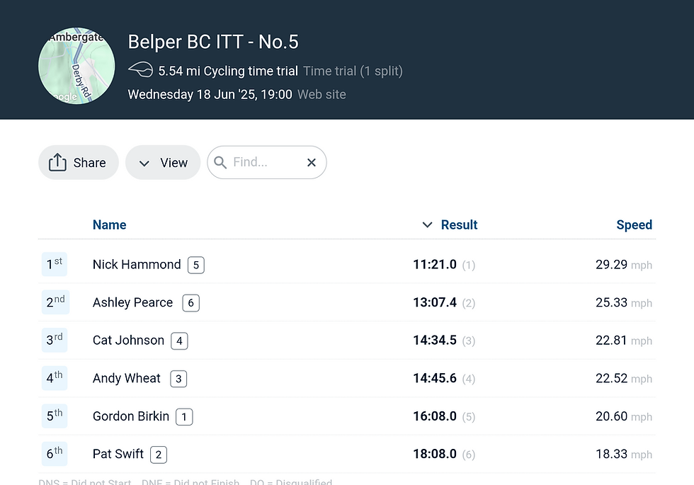The width and height of the screenshot is (694, 485).
Task: Clear the Find box with the X icon
Action: point(312,162)
